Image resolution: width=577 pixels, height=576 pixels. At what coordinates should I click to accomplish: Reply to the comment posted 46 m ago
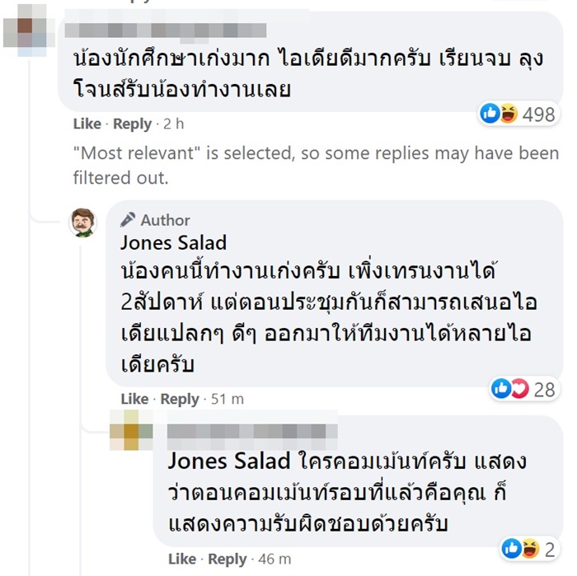tap(228, 559)
